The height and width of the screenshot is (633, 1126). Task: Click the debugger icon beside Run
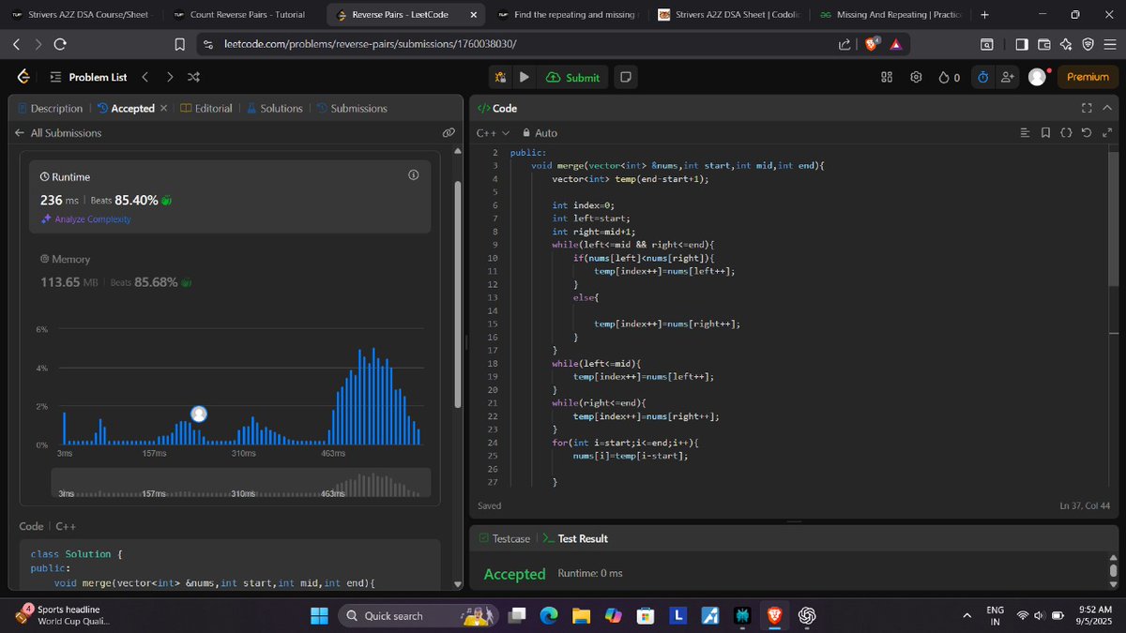coord(501,77)
